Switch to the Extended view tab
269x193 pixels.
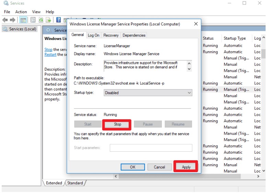click(54, 183)
